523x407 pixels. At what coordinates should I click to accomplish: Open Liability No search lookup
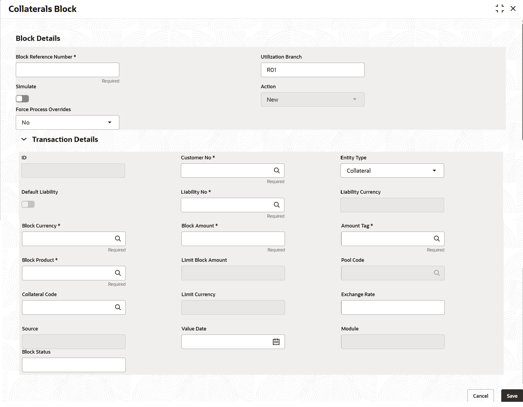pos(276,205)
